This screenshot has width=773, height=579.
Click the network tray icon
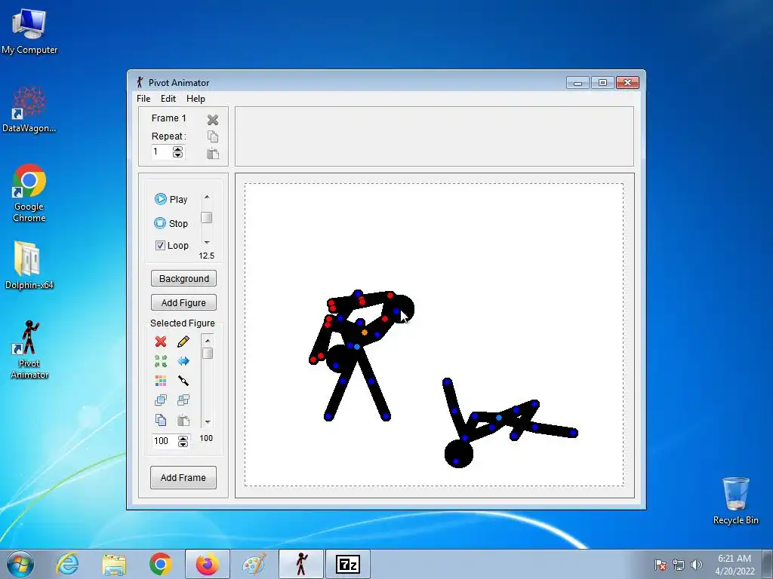(679, 565)
